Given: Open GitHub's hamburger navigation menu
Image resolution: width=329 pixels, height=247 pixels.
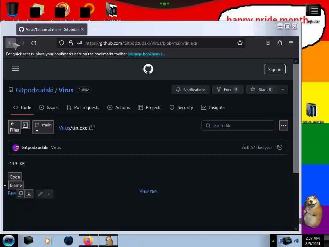Looking at the screenshot, I should (x=15, y=69).
